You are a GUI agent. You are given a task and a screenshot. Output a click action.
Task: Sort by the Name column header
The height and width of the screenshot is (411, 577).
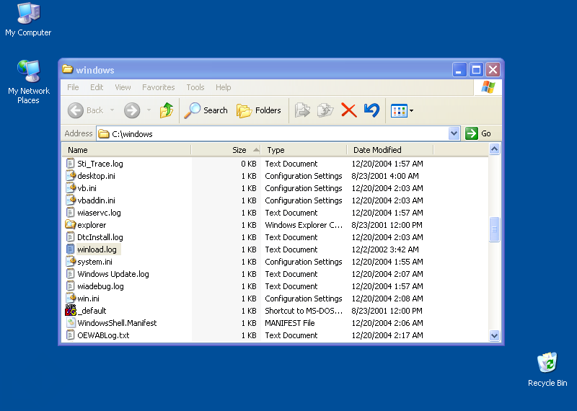126,150
